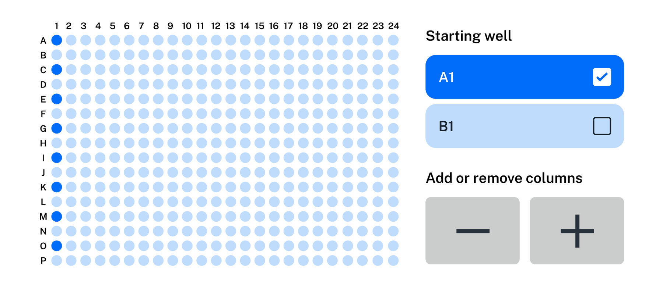This screenshot has width=663, height=296.
Task: Select well A1 on the plate
Action: [56, 40]
